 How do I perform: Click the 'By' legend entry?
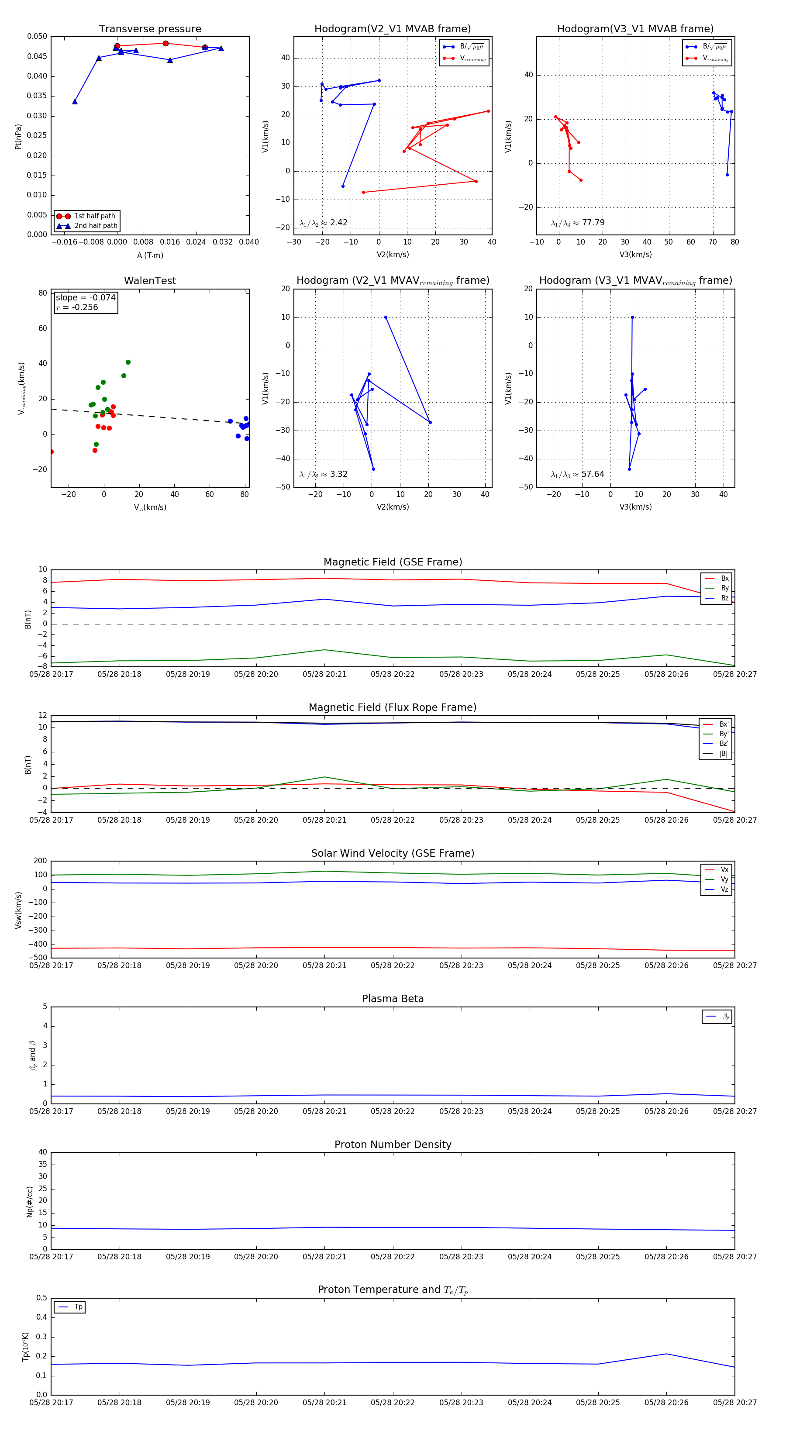pos(717,588)
